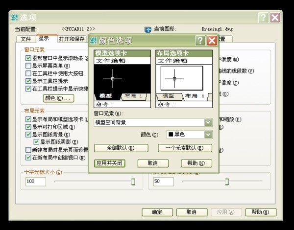
Task: Enable the 显示屏幕菜单 checkbox
Action: 28,66
